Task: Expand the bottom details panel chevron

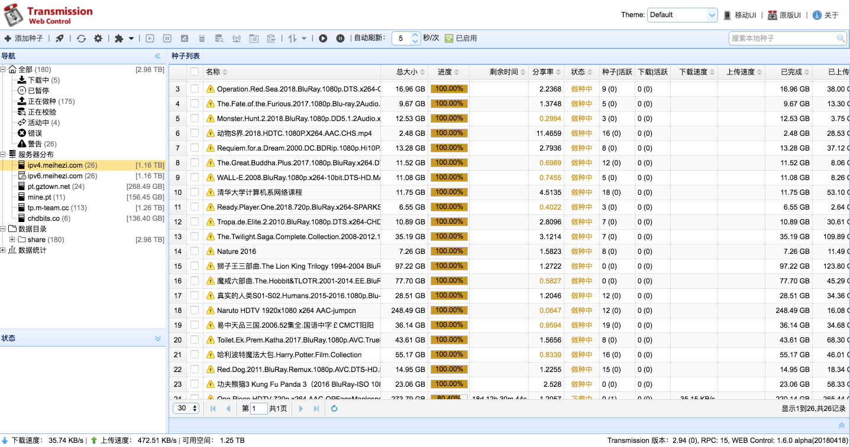Action: click(842, 426)
